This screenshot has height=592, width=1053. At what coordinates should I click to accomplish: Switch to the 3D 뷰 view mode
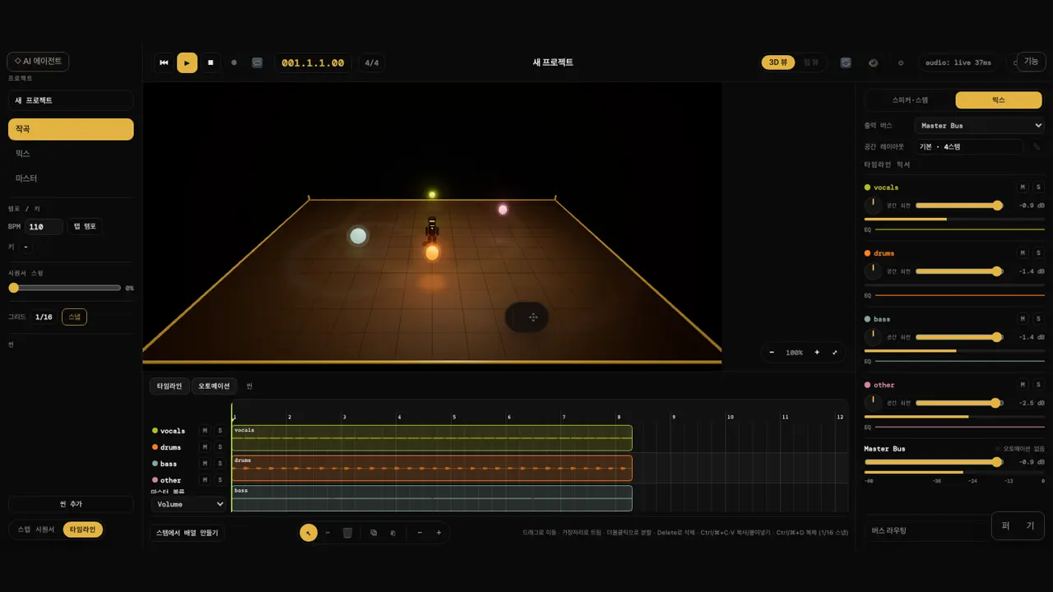[777, 62]
